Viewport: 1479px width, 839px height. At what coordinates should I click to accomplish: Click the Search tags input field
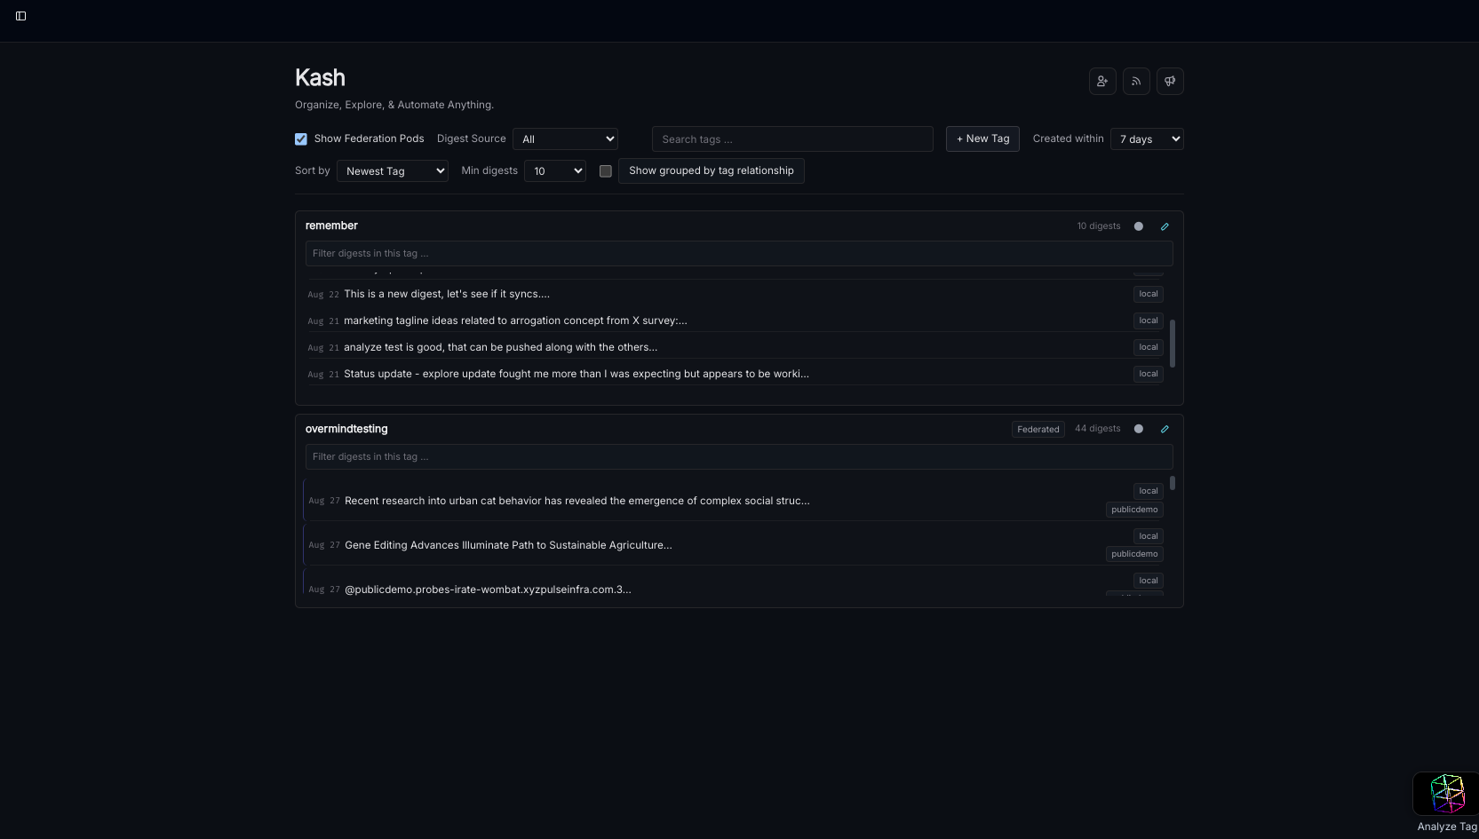792,139
